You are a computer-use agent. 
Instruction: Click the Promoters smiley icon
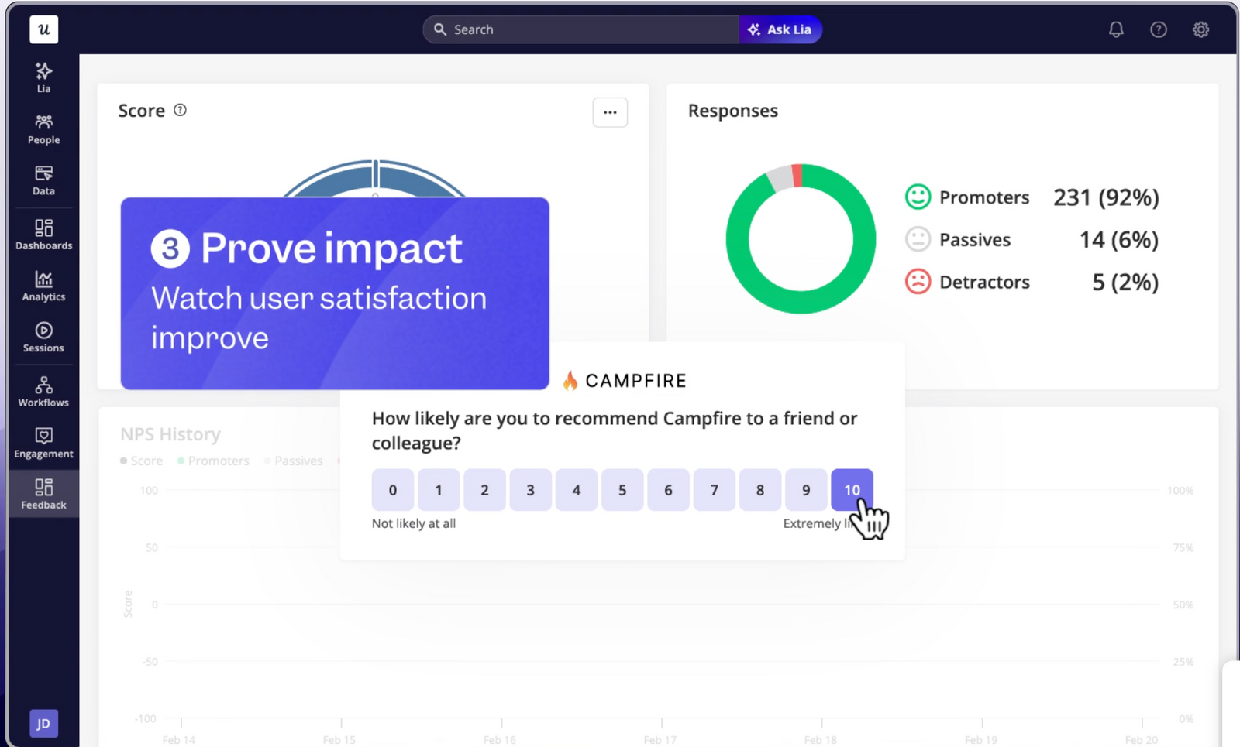(918, 197)
